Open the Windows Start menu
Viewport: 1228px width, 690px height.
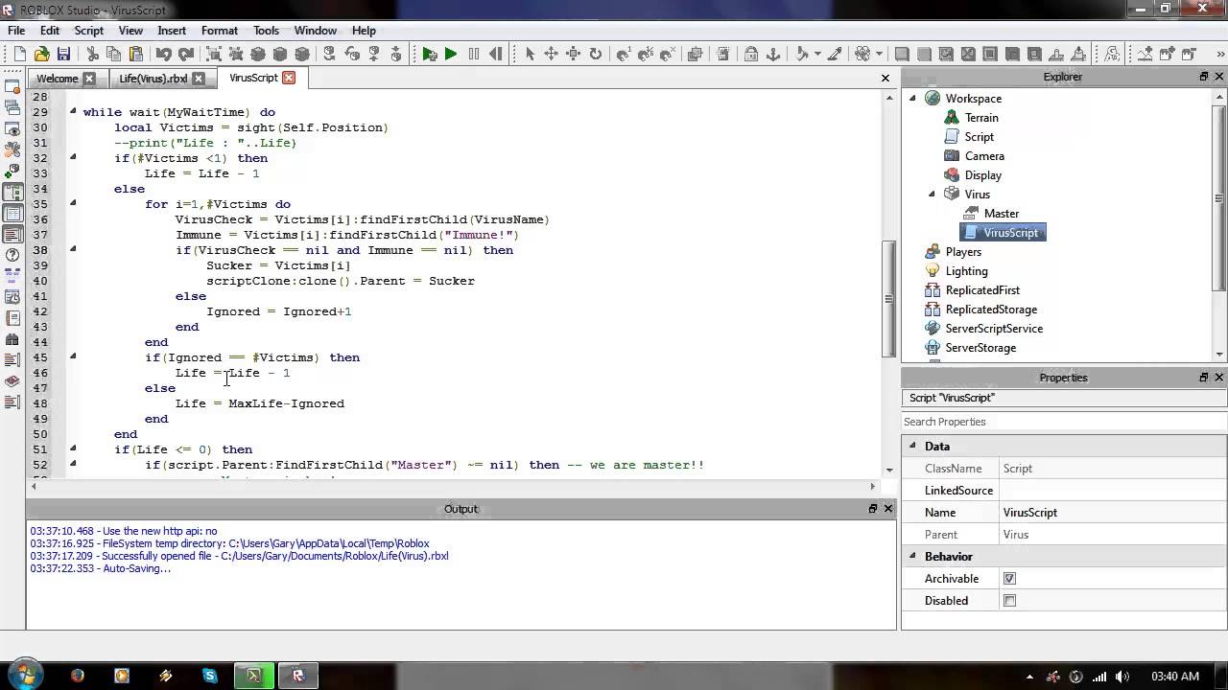(24, 676)
